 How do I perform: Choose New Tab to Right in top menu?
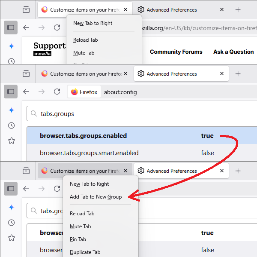tap(93, 23)
